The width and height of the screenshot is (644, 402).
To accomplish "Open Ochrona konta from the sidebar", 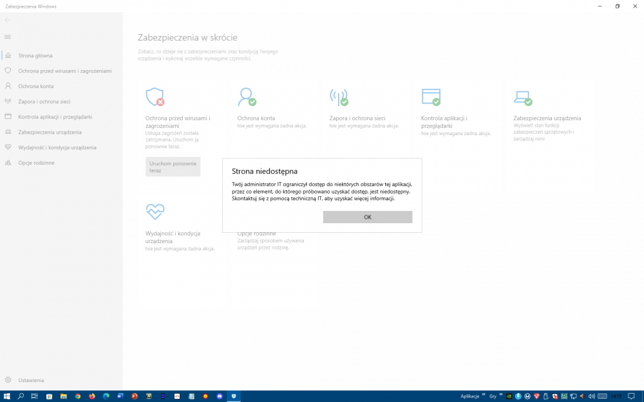I will coord(35,86).
